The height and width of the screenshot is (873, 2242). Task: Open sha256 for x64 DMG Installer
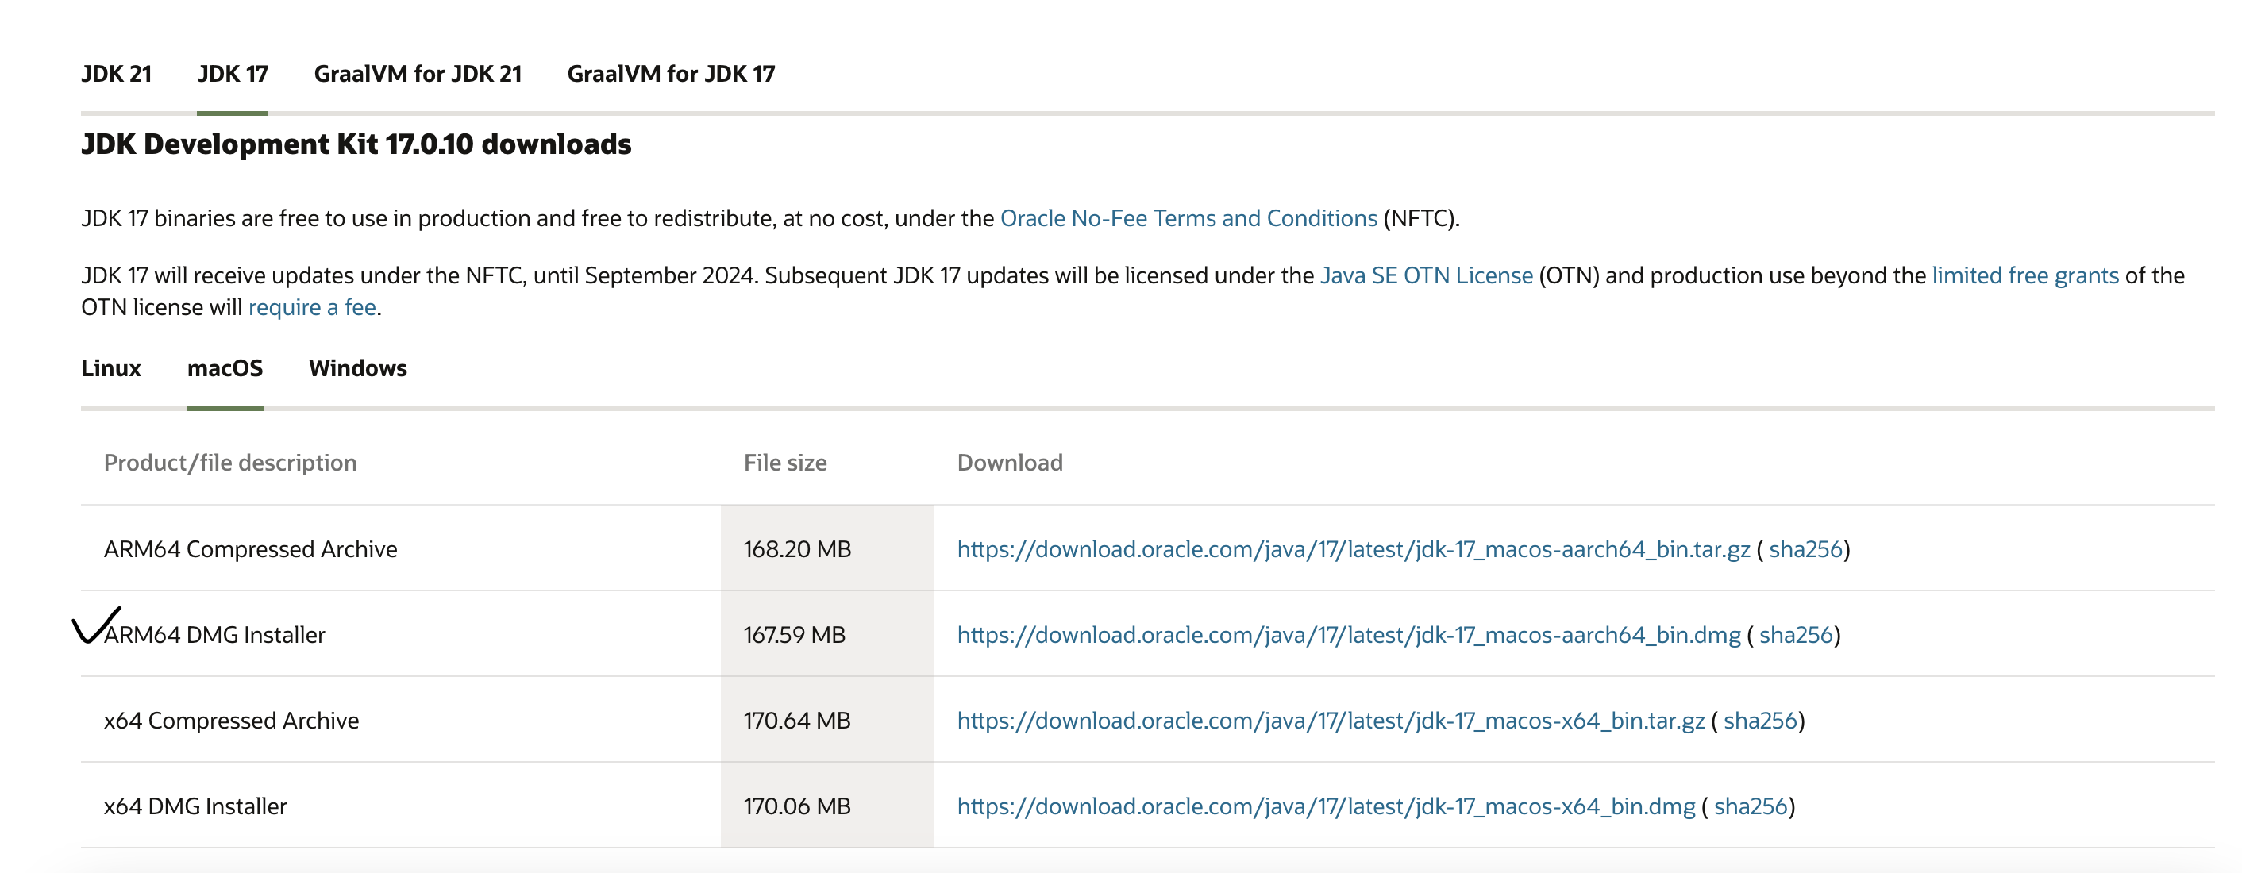[x=1751, y=807]
